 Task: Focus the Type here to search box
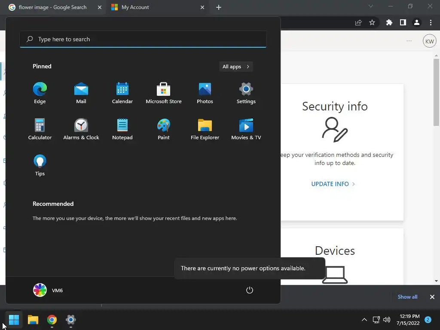(x=143, y=39)
